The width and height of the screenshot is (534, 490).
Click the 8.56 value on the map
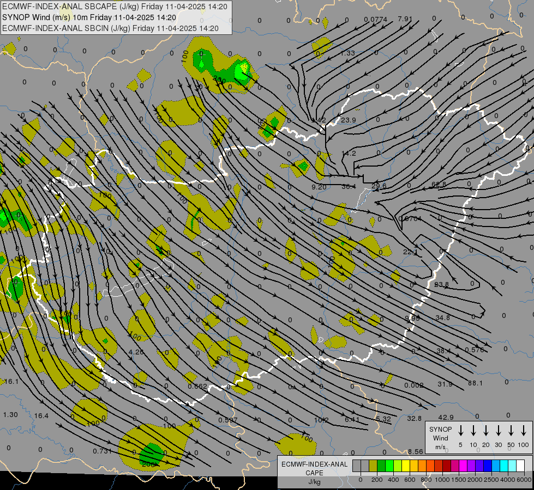(415, 451)
